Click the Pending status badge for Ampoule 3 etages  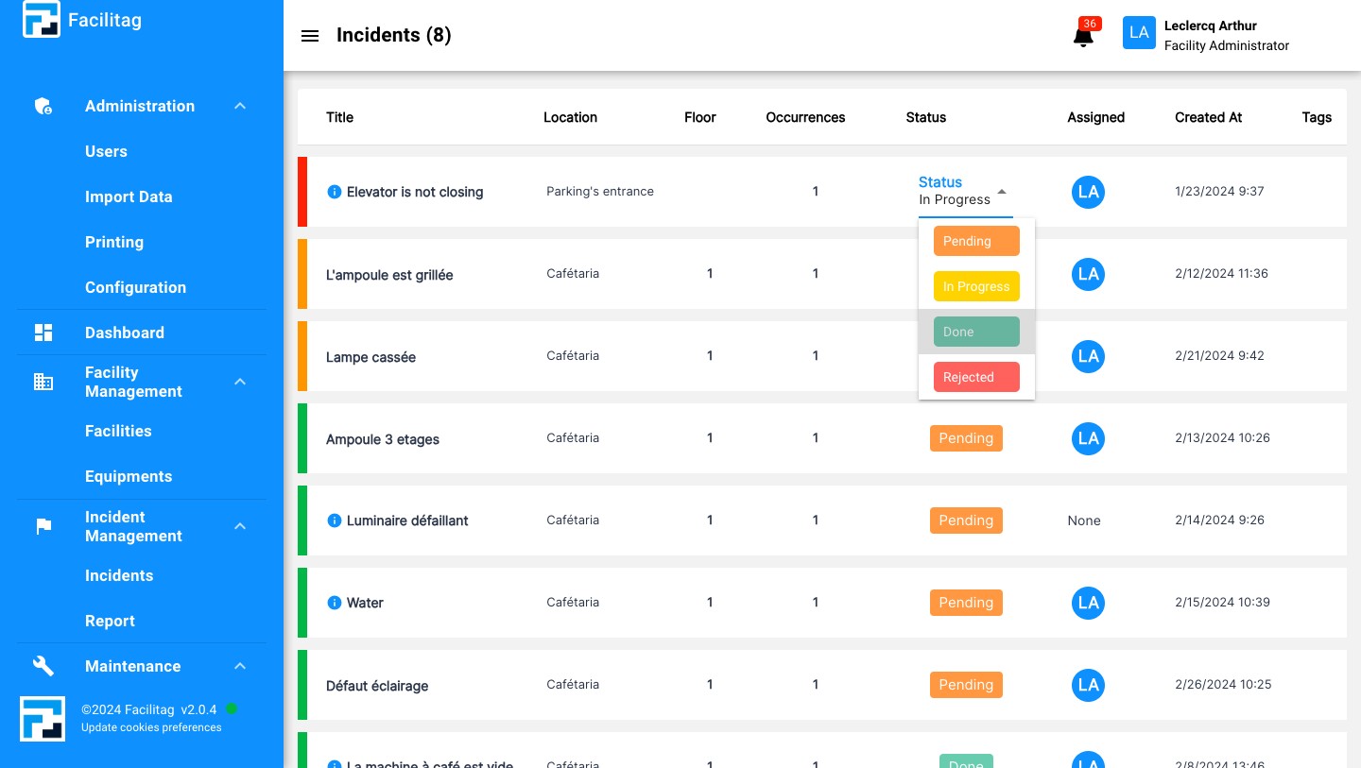(x=966, y=438)
